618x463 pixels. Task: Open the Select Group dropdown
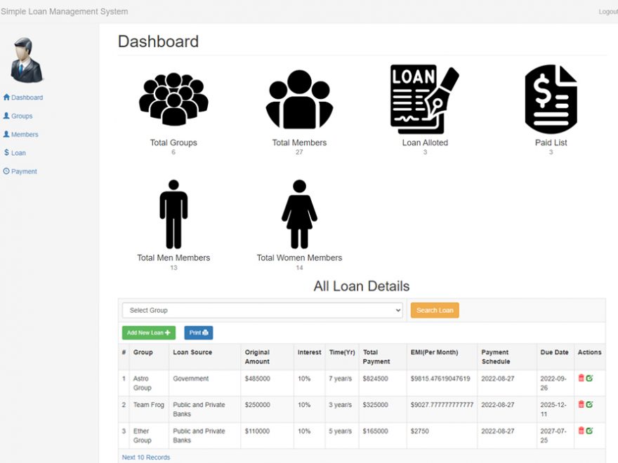click(263, 310)
